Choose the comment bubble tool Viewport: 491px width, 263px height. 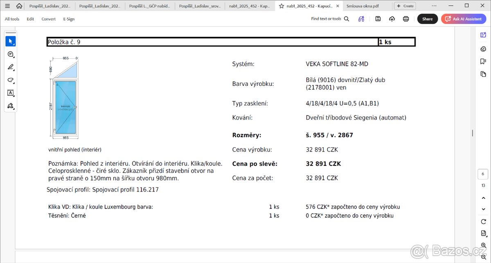[x=11, y=54]
